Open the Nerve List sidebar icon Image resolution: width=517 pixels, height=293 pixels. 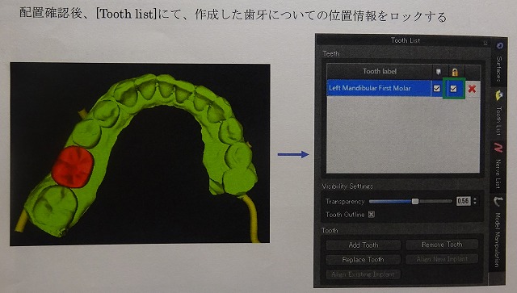[x=498, y=148]
